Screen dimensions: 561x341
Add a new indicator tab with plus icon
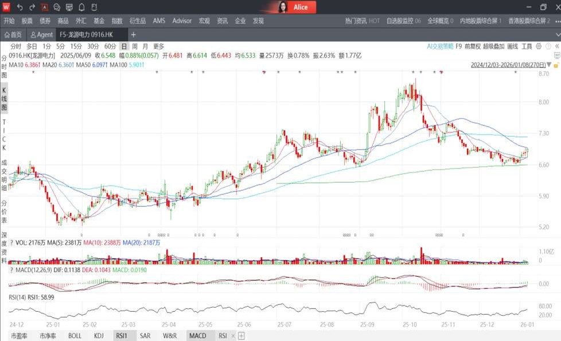click(241, 336)
